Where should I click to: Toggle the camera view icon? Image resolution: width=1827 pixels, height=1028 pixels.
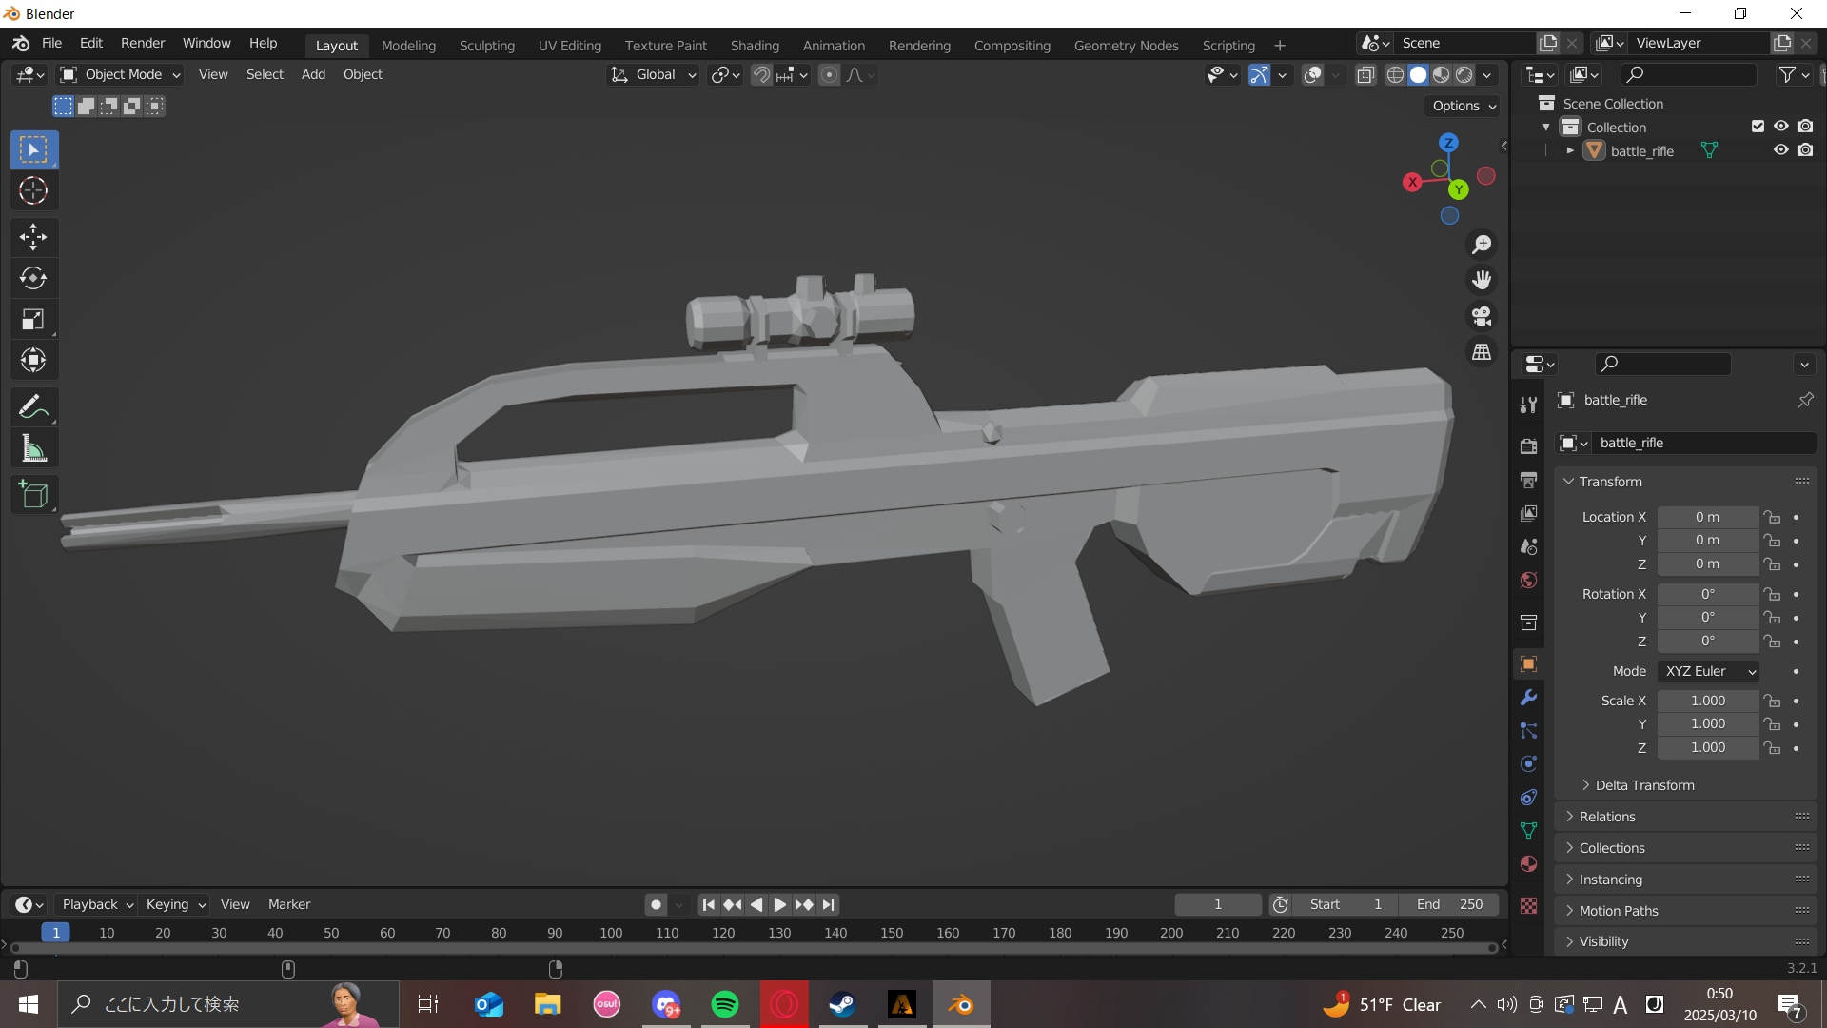[x=1482, y=316]
